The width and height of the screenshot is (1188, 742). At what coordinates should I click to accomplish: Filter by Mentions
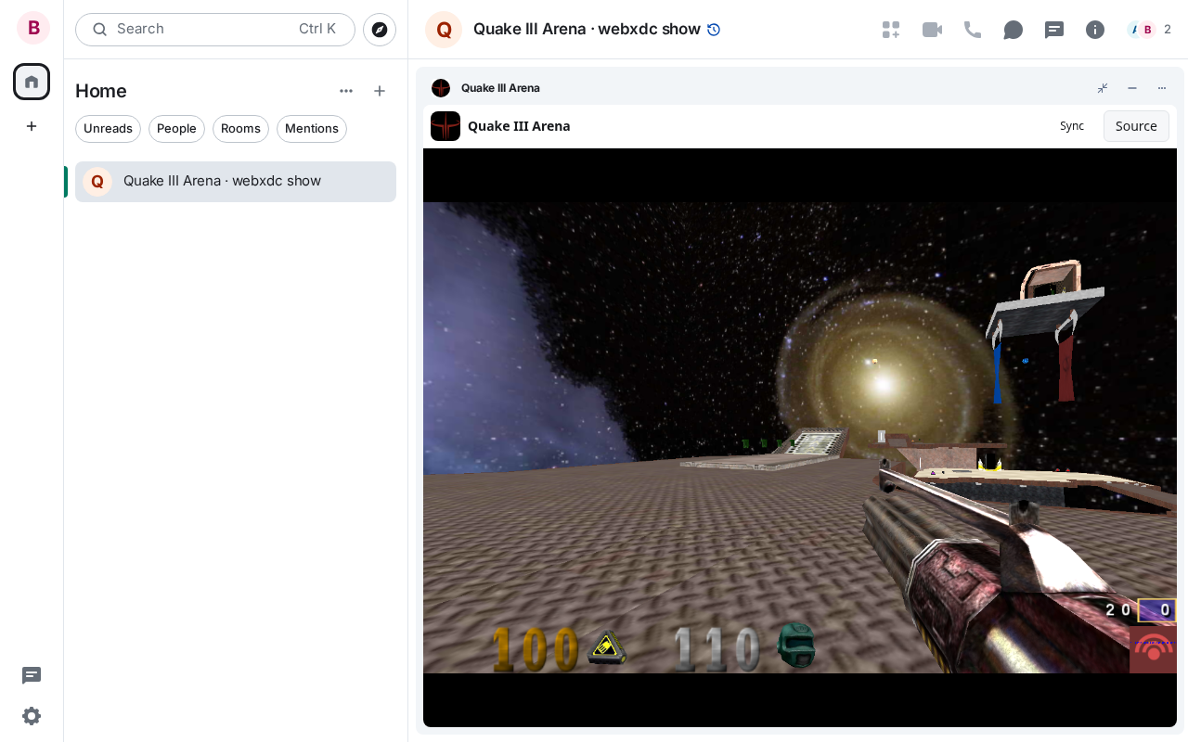pos(312,129)
